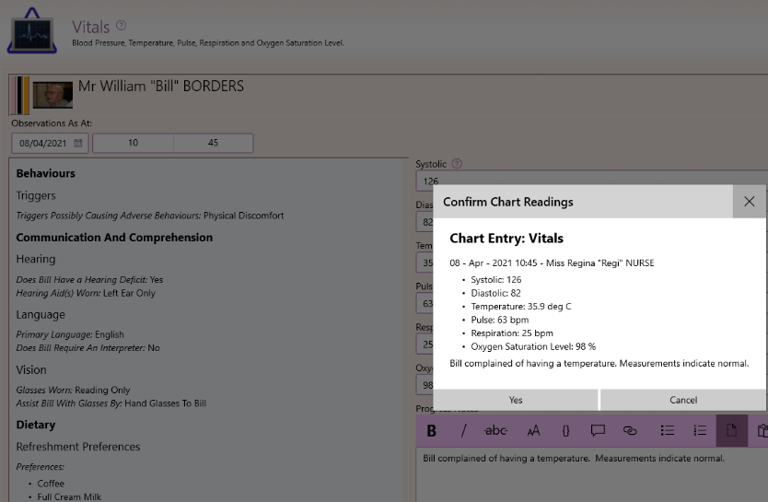Change font size with the AA icon
The height and width of the screenshot is (502, 768).
(x=533, y=430)
